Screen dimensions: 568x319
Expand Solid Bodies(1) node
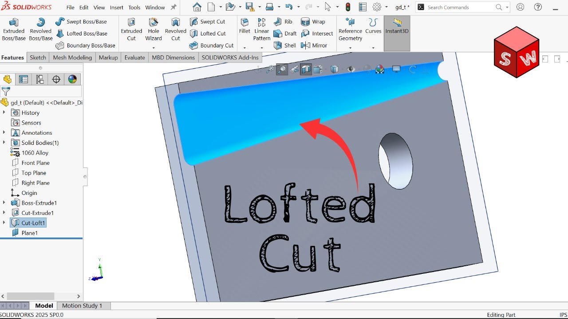click(4, 143)
